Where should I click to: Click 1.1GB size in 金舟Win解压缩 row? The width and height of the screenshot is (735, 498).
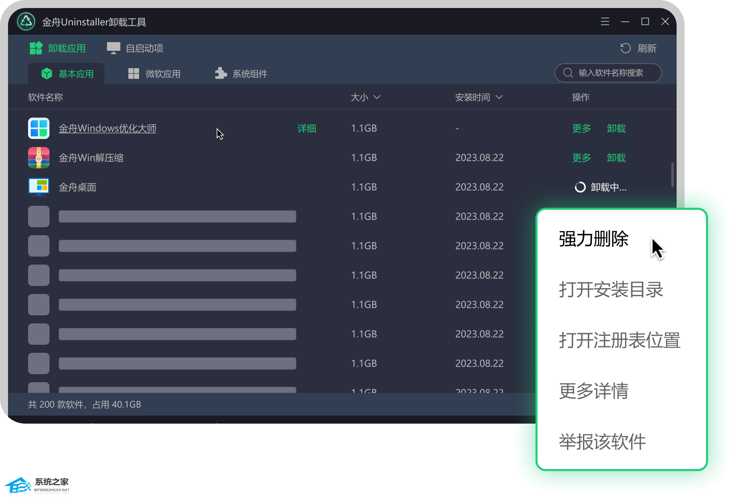(364, 158)
